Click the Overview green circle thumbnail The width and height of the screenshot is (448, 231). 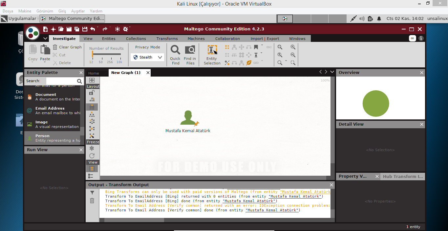pyautogui.click(x=376, y=104)
